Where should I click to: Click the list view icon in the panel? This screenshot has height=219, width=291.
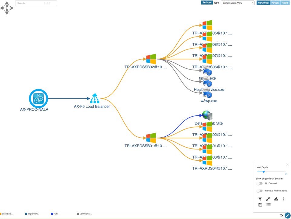268,204
